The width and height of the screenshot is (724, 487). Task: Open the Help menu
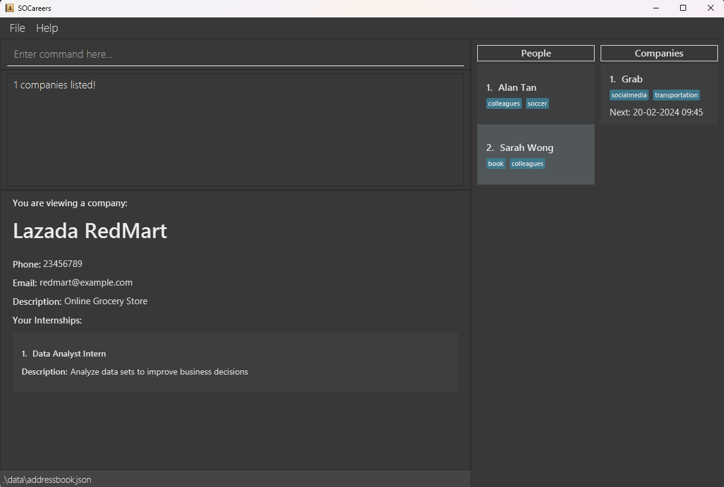[x=47, y=28]
